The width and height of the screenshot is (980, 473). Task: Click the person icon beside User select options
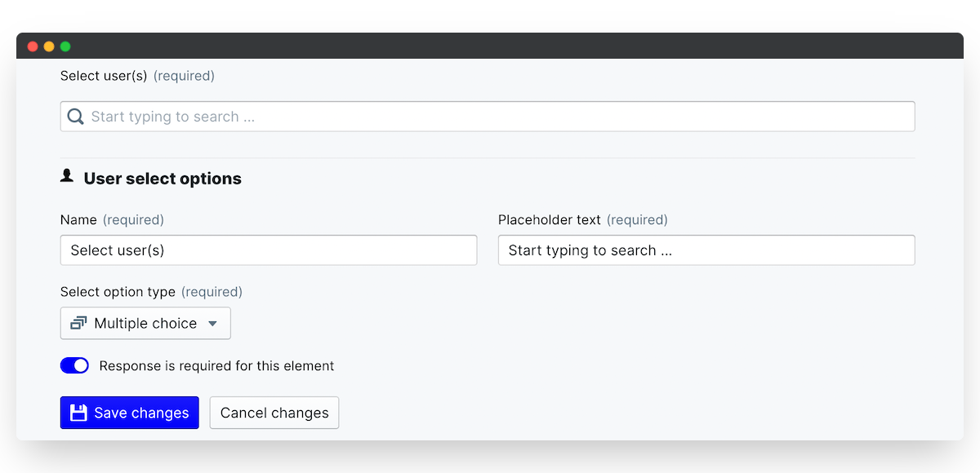pos(67,176)
